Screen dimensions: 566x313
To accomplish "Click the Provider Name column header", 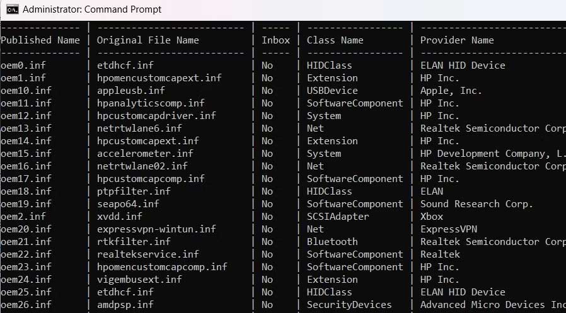I will [457, 40].
